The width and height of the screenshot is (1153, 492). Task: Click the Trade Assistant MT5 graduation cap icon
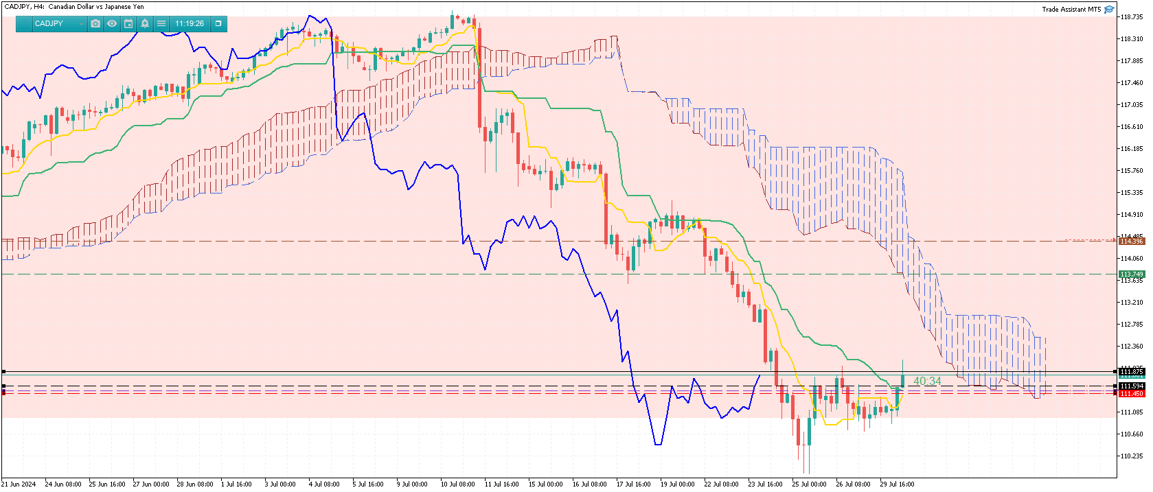pos(1109,10)
